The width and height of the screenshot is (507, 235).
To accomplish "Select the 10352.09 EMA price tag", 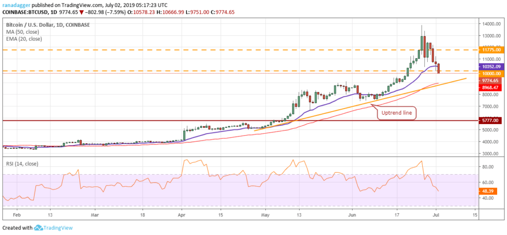I will (491, 67).
